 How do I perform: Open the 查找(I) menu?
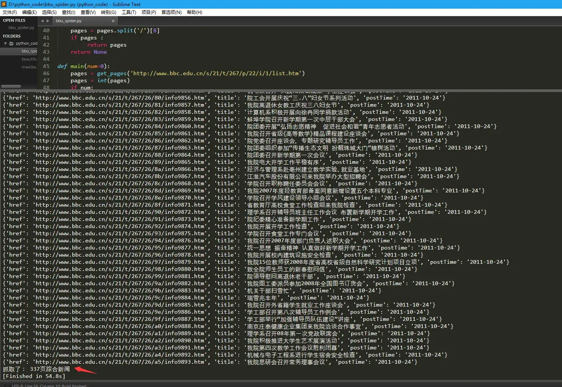pyautogui.click(x=68, y=12)
